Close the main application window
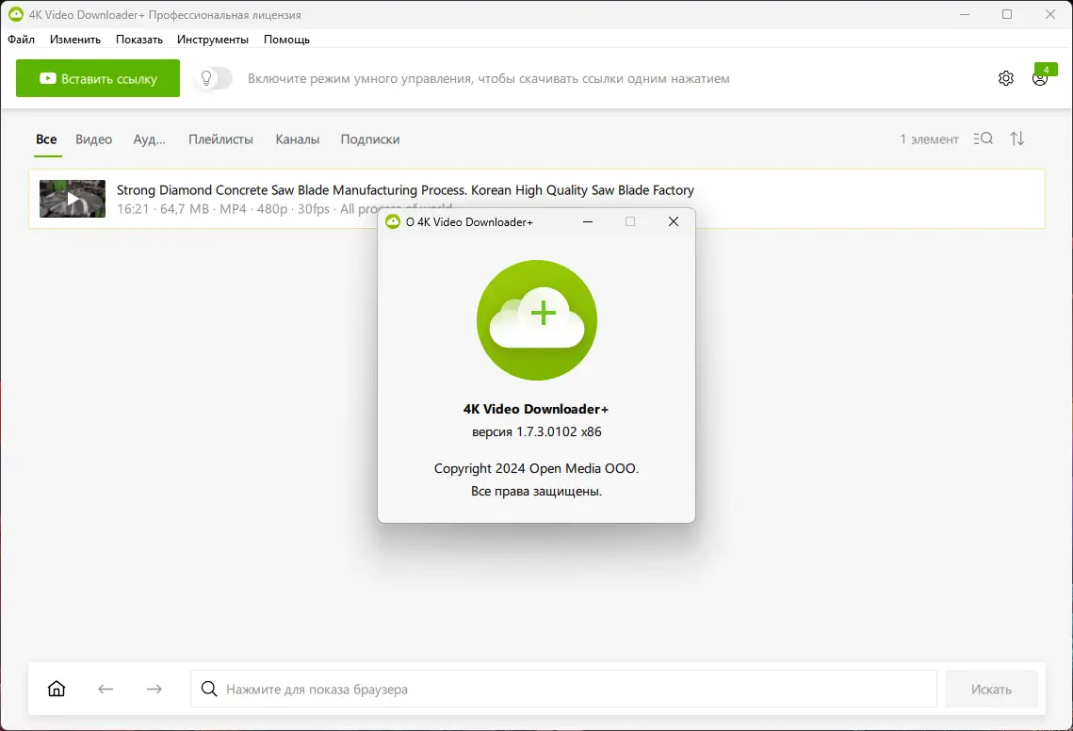 [x=1050, y=14]
